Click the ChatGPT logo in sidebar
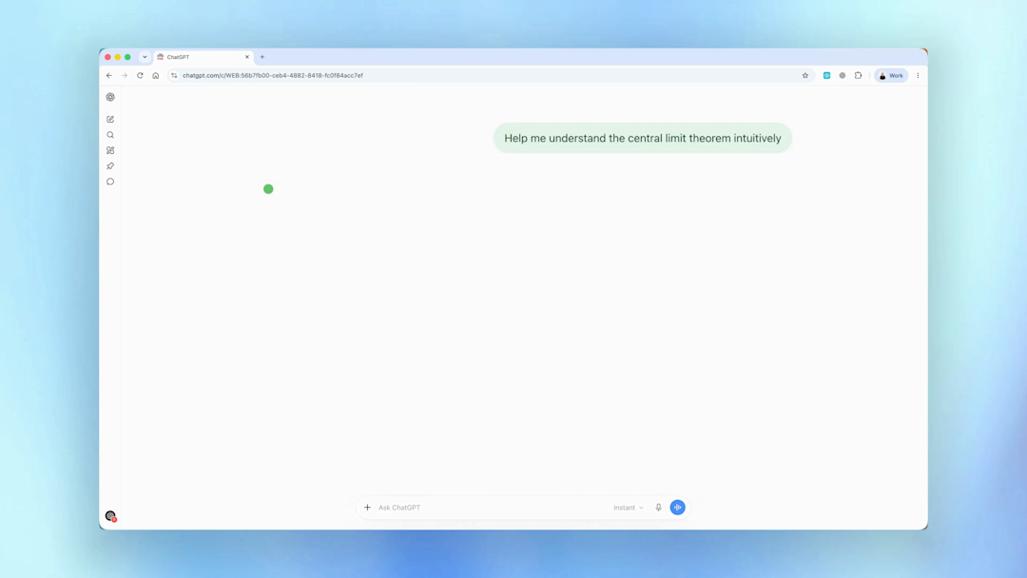 tap(110, 97)
